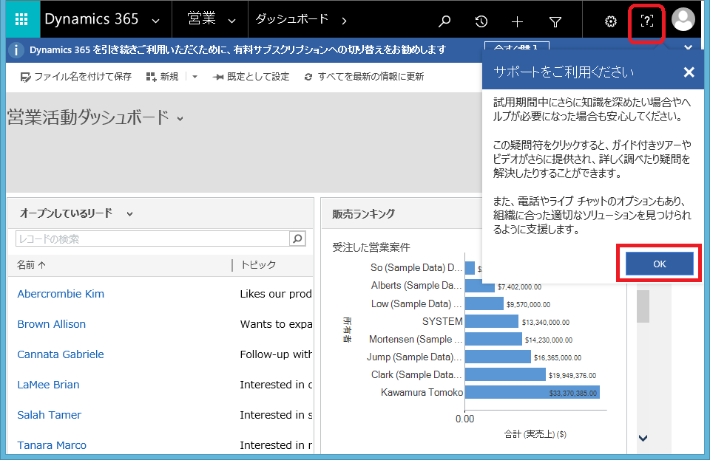This screenshot has height=460, width=710.
Task: Click the SYSTEM chart bar
Action: pyautogui.click(x=491, y=321)
